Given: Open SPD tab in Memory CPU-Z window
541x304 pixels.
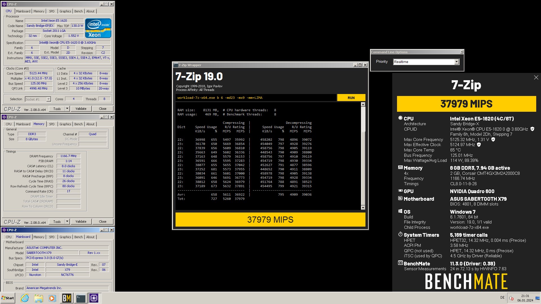Looking at the screenshot, I should pos(52,124).
